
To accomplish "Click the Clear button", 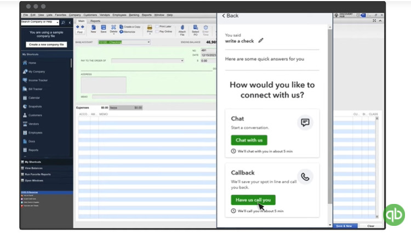I will point(370,226).
